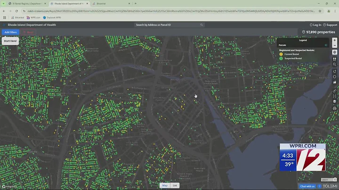Click the Rhode Island Department of Health title
339x190 pixels.
tap(32, 25)
